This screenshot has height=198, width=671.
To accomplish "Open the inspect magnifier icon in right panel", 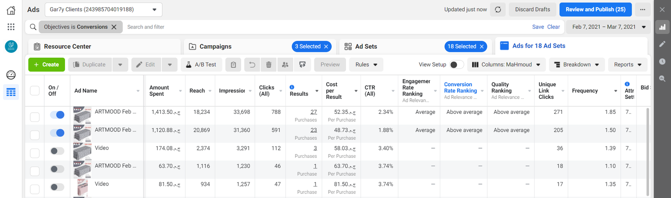I will pos(662,78).
